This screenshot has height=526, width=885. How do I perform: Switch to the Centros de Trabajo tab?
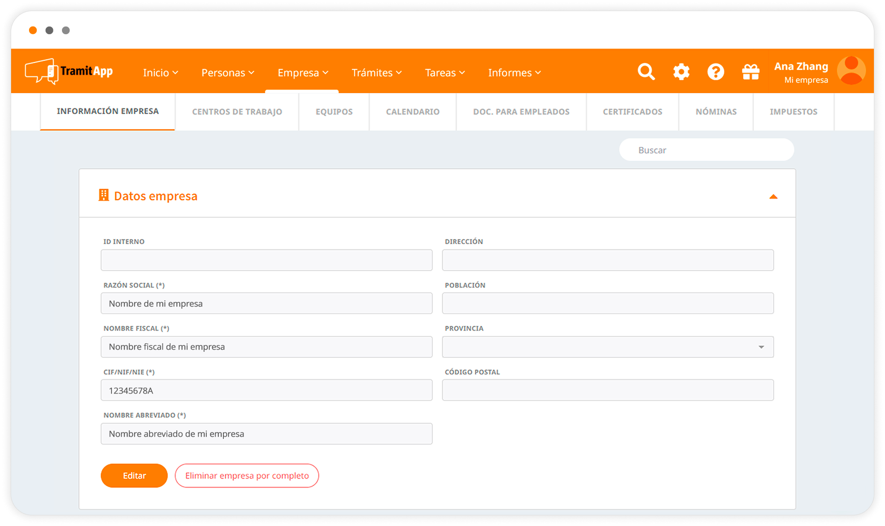point(237,112)
